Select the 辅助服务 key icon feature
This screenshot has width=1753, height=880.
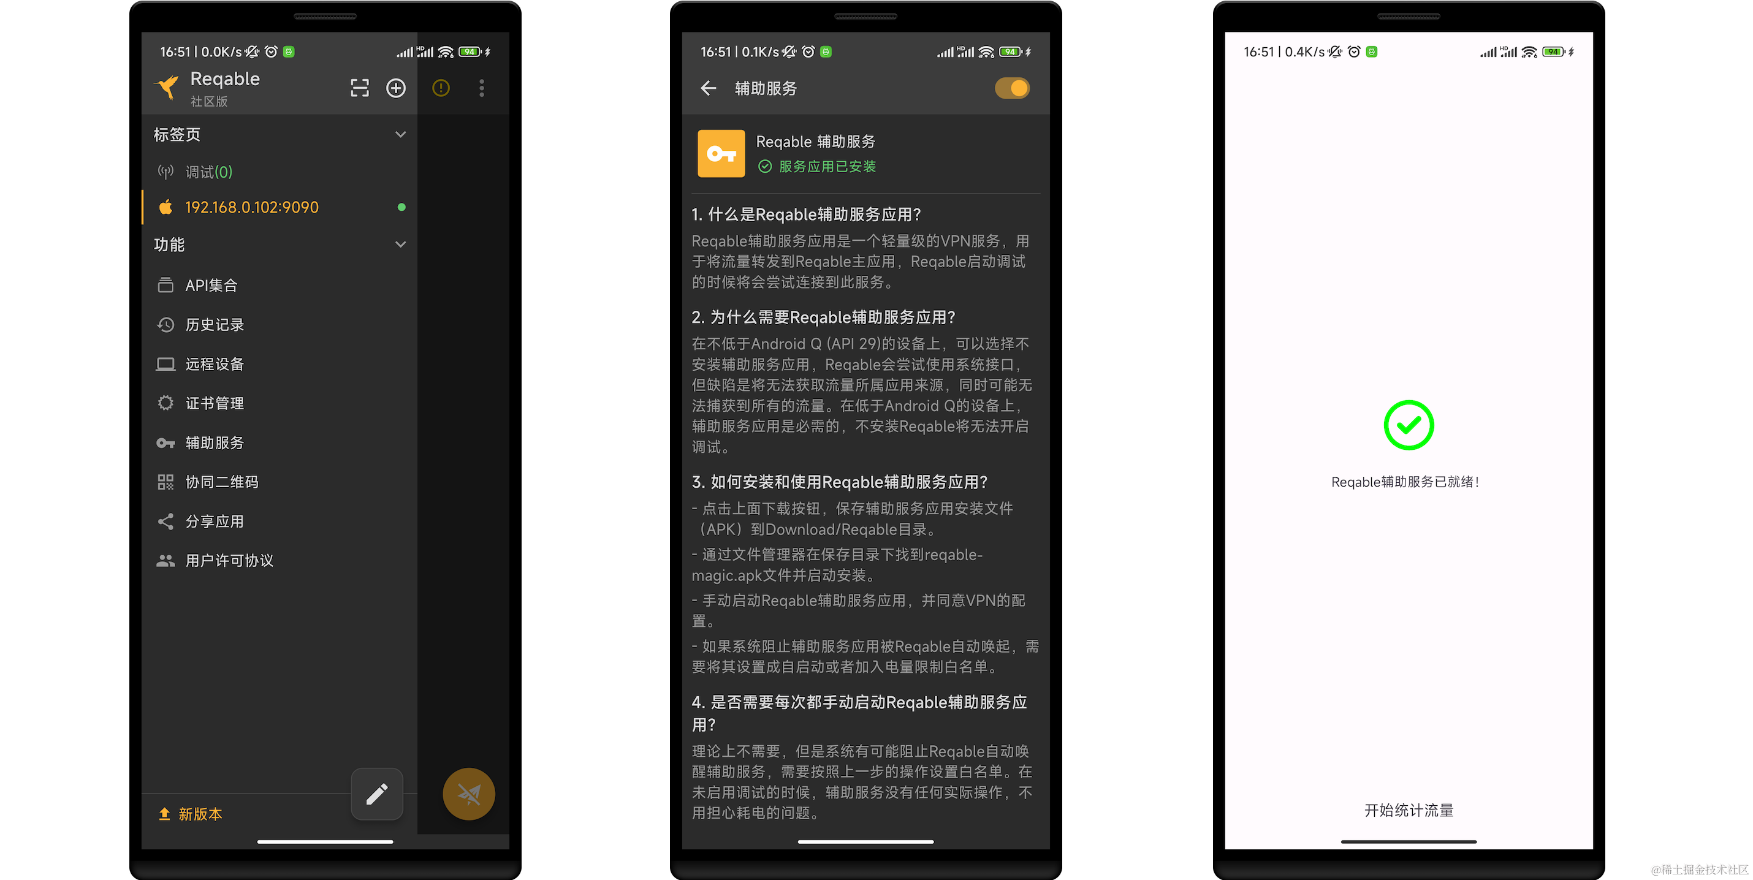[x=214, y=442]
